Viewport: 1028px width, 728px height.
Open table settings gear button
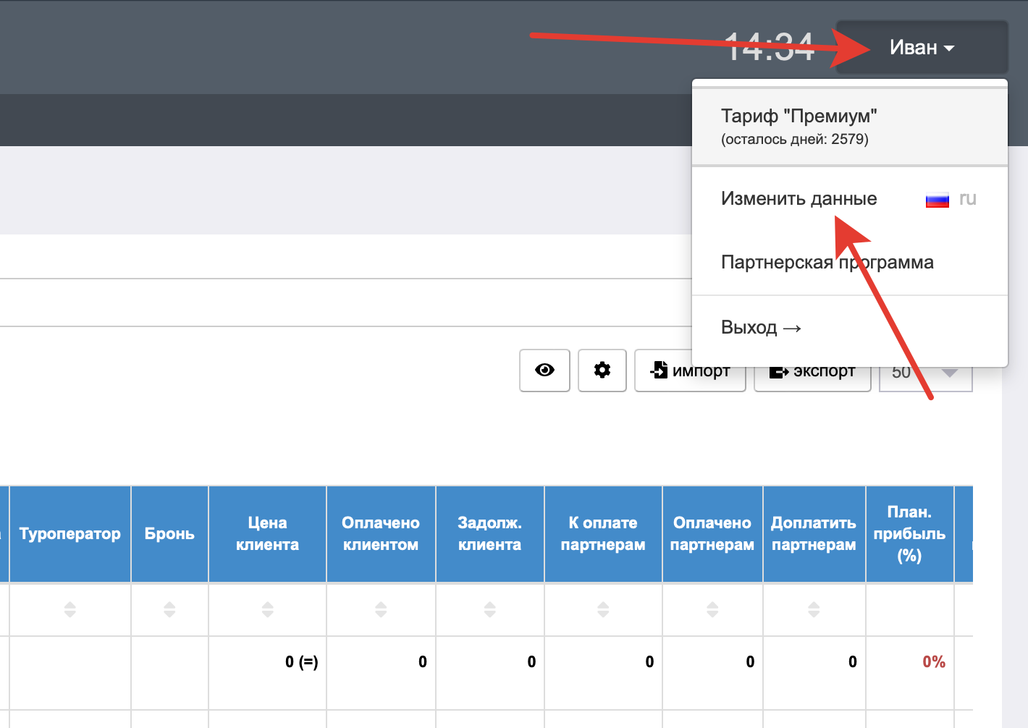click(x=602, y=371)
